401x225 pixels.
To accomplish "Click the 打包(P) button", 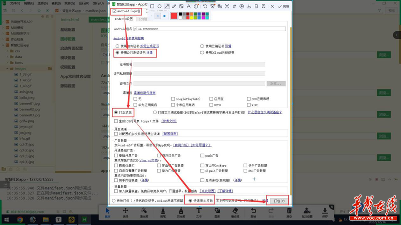I will 279,201.
